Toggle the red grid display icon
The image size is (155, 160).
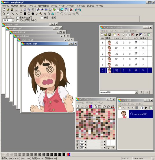71,10
